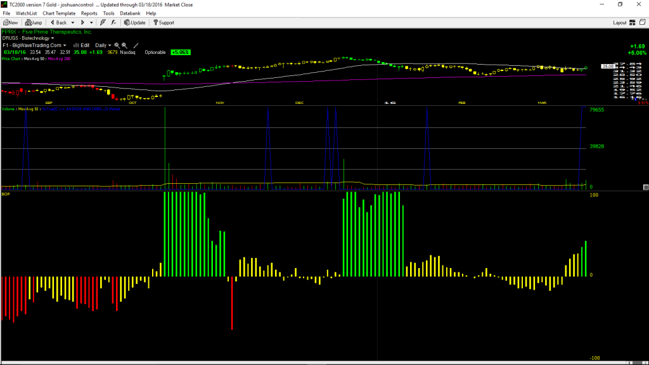Image resolution: width=649 pixels, height=365 pixels.
Task: Open the Chart Template menu
Action: pos(59,13)
